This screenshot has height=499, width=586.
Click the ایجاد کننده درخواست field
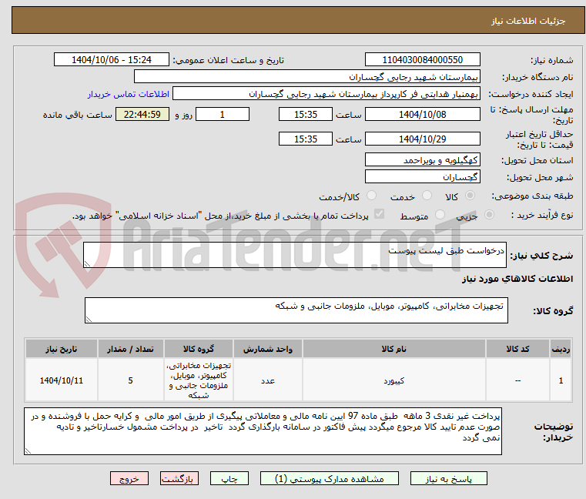coord(326,94)
